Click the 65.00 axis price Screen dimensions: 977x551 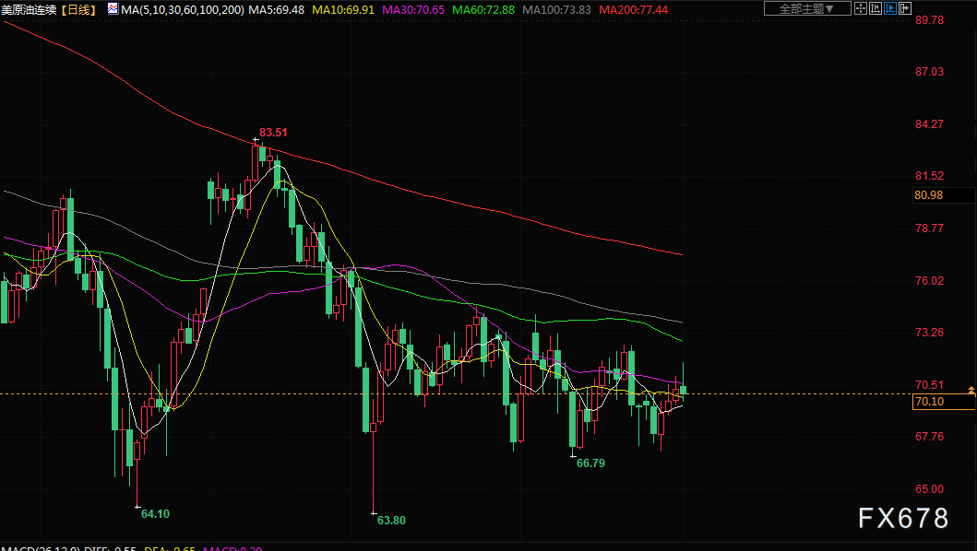(x=929, y=488)
